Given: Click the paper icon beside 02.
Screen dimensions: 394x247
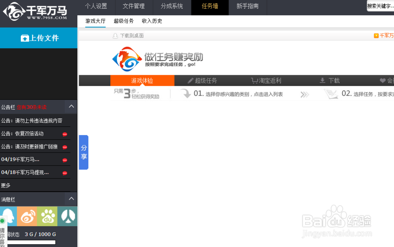Looking at the screenshot, I should pyautogui.click(x=331, y=94).
